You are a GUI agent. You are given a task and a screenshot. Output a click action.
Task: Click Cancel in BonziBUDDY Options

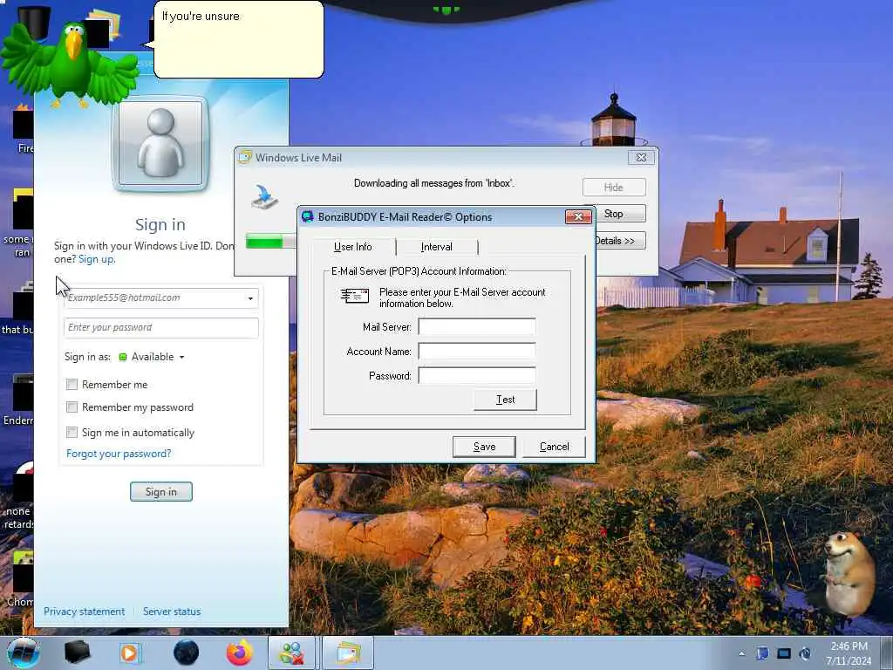coord(554,447)
